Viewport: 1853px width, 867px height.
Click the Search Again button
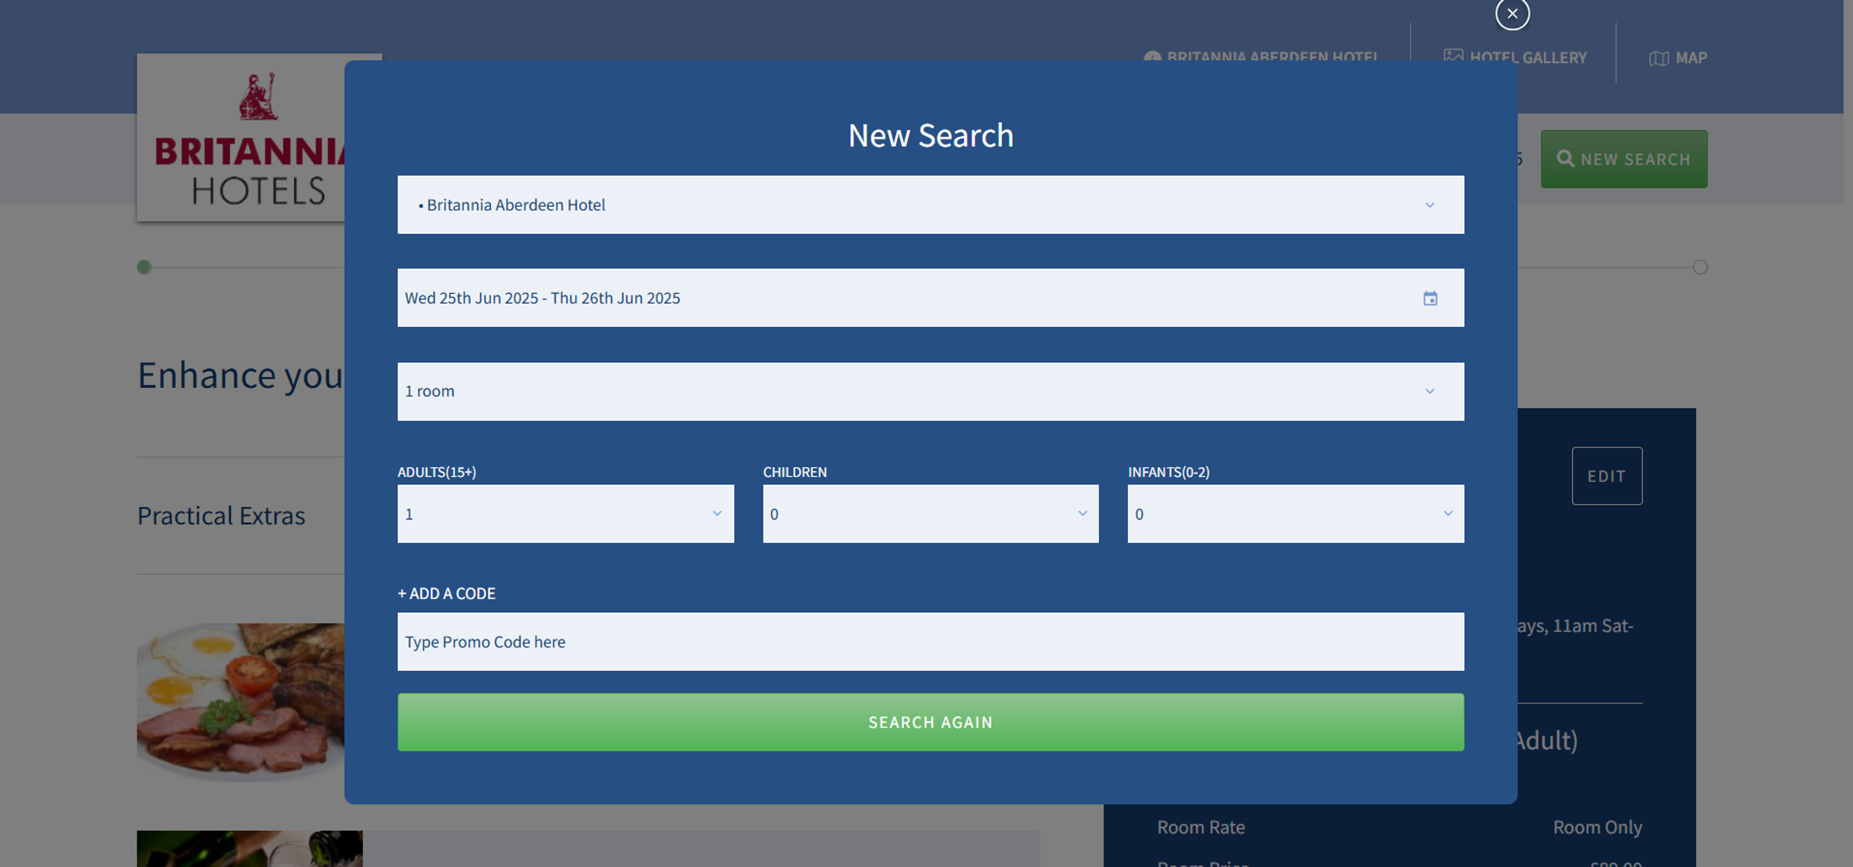pos(930,722)
